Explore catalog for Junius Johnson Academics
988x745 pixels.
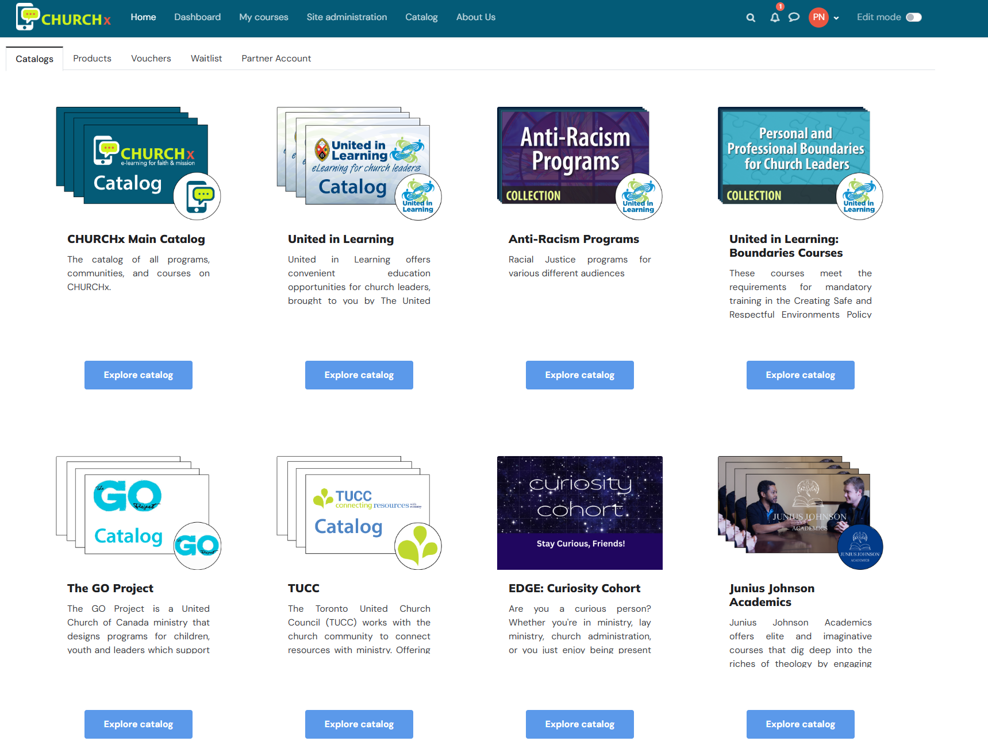click(x=800, y=724)
